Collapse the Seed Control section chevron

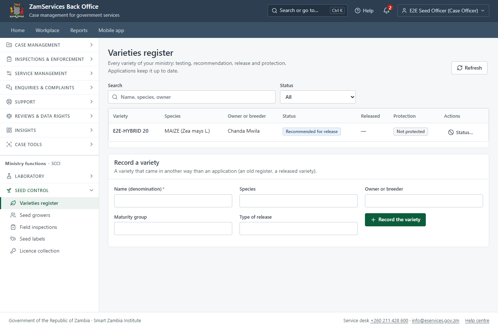click(x=92, y=190)
